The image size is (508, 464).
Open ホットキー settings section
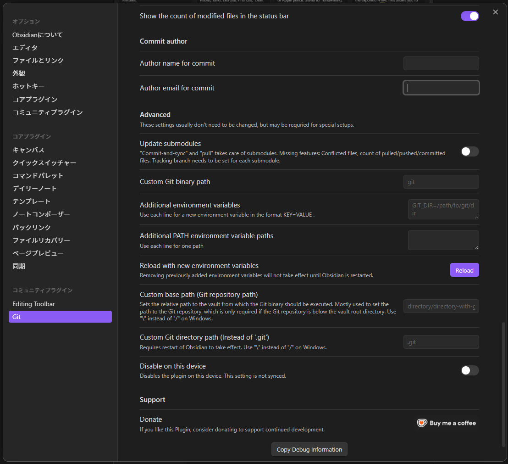[28, 86]
